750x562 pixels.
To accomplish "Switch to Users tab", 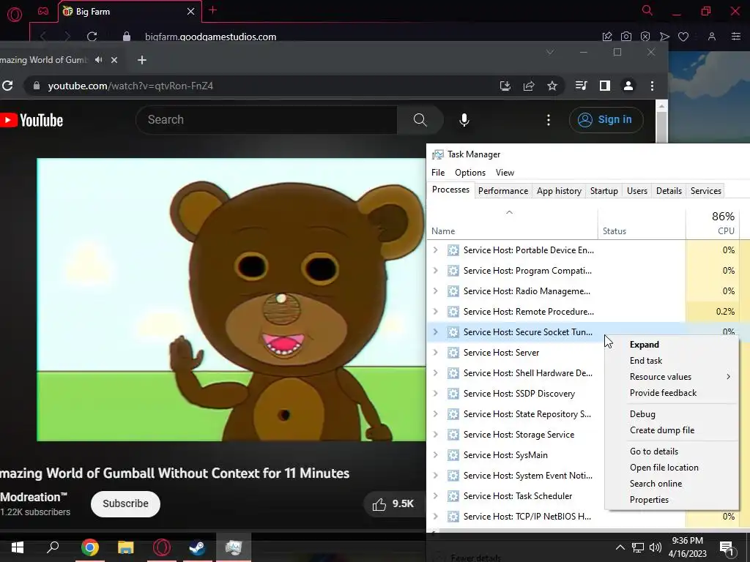I will click(x=636, y=191).
